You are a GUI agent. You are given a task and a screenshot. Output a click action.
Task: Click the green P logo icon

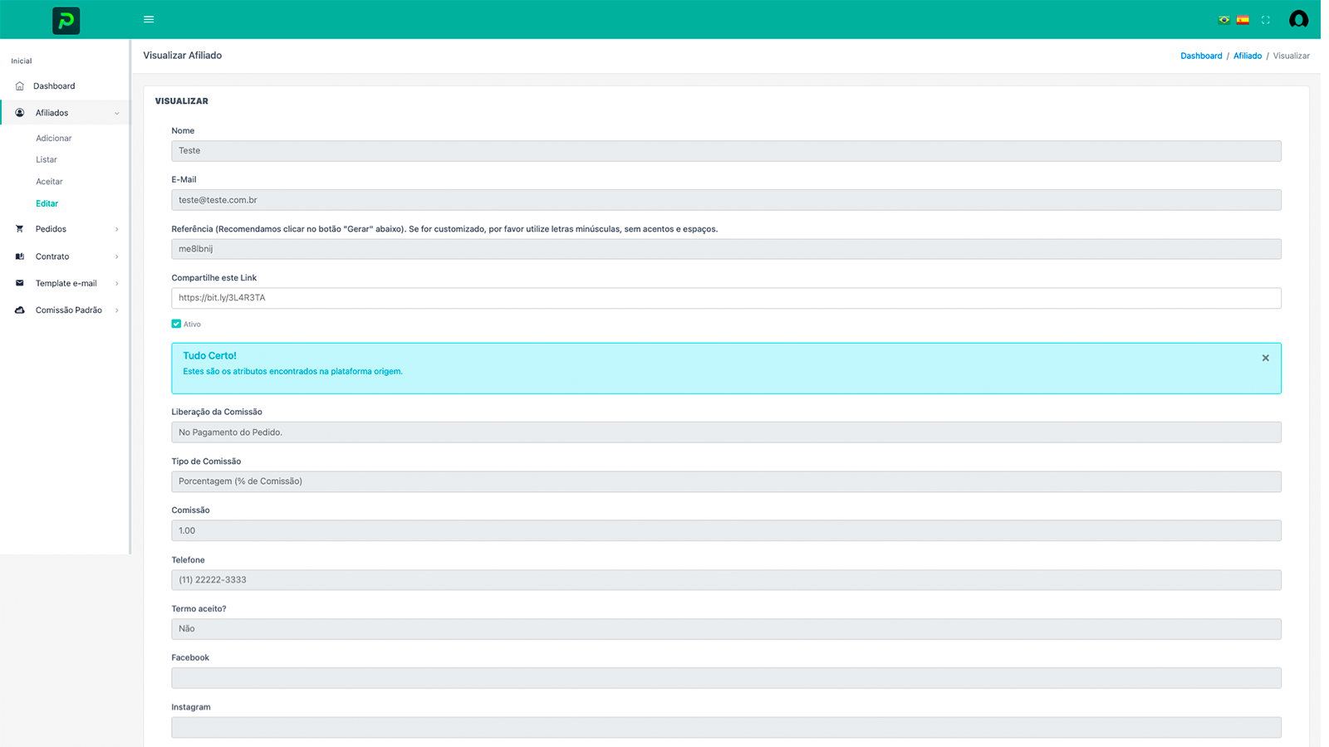tap(66, 20)
